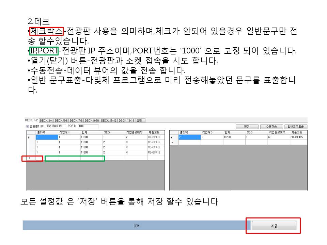Click the Y cell in the LD-BF415 row
Image resolution: width=327 pixels, height=245 pixels.
136,137
